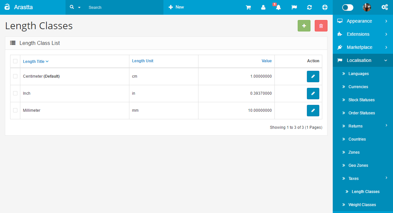This screenshot has height=213, width=393.
Task: Open the search magnifier icon
Action: point(72,7)
